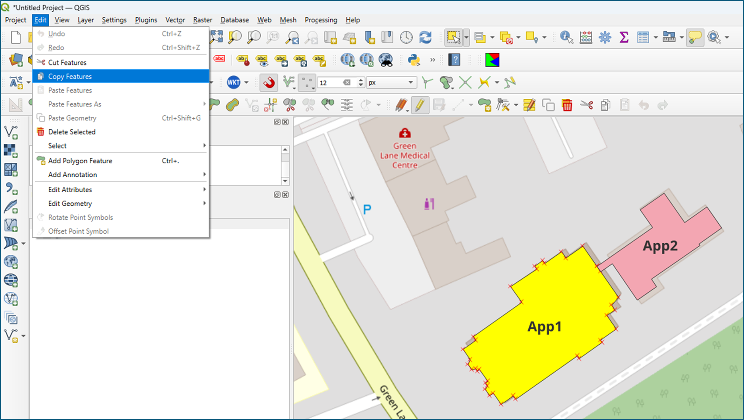
Task: Click the red, green and blue square icon
Action: click(x=492, y=60)
